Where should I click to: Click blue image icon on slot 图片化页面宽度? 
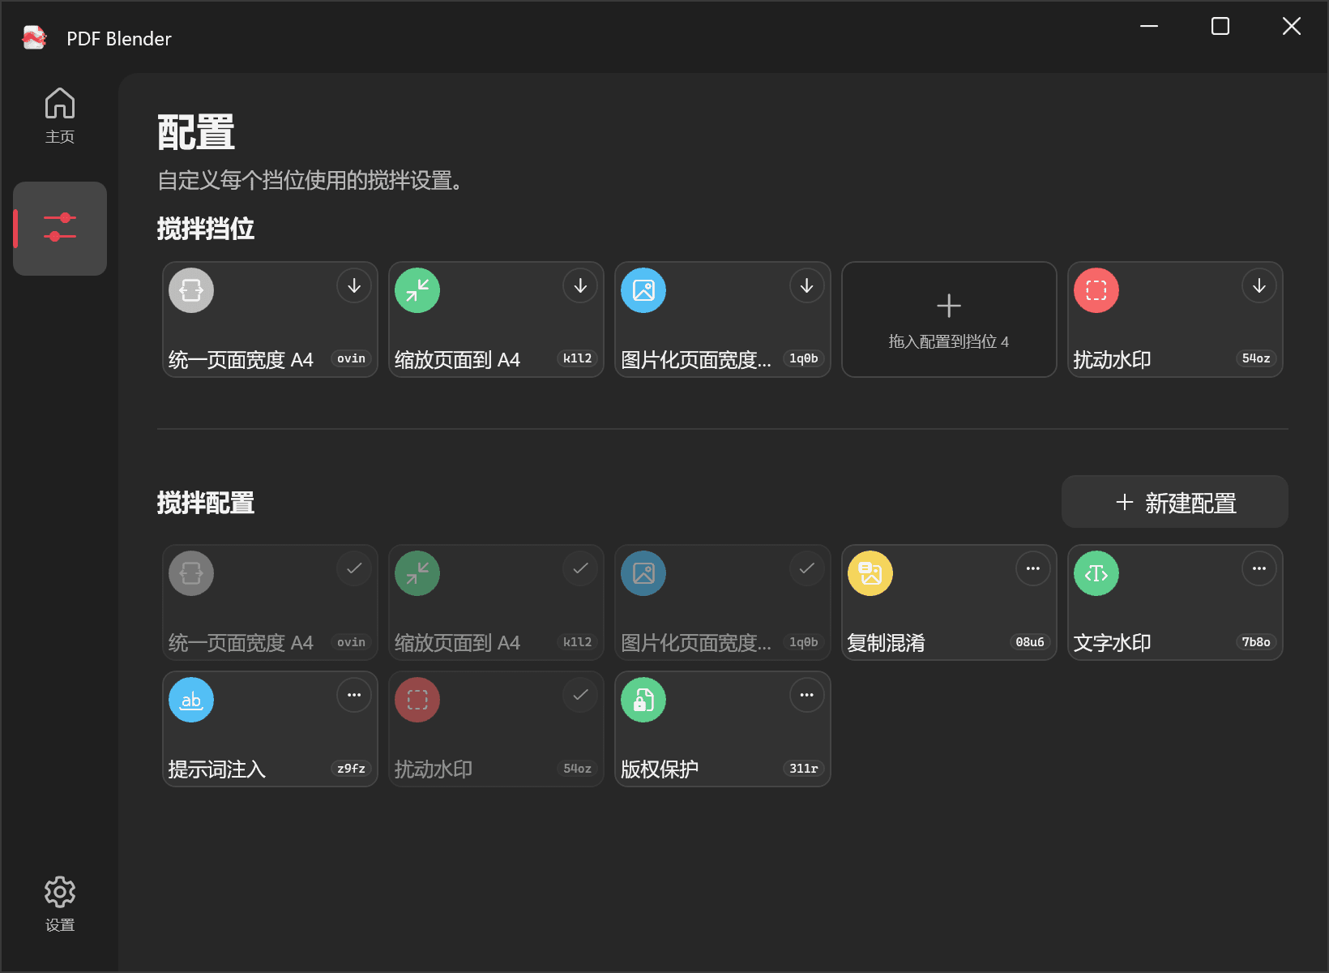[x=643, y=290]
